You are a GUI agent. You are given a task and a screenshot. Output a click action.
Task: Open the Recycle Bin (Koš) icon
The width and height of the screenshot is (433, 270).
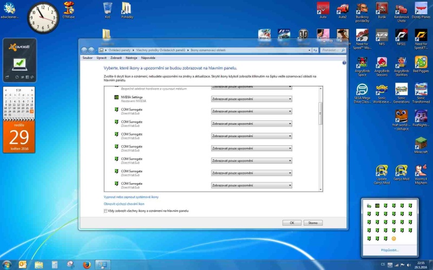pos(107,9)
